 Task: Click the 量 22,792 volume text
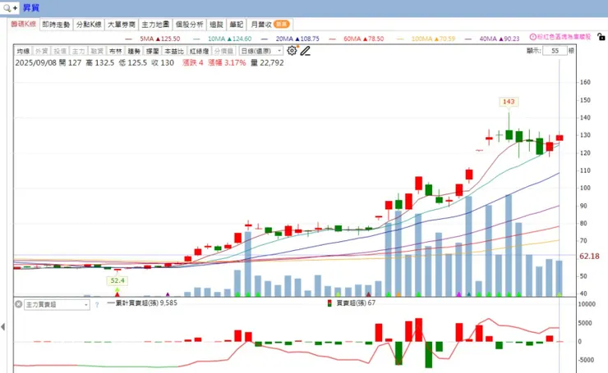point(267,62)
